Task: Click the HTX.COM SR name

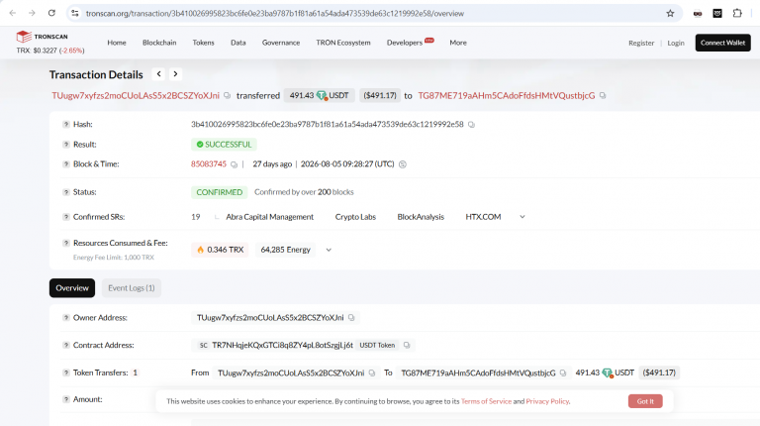Action: click(x=483, y=217)
